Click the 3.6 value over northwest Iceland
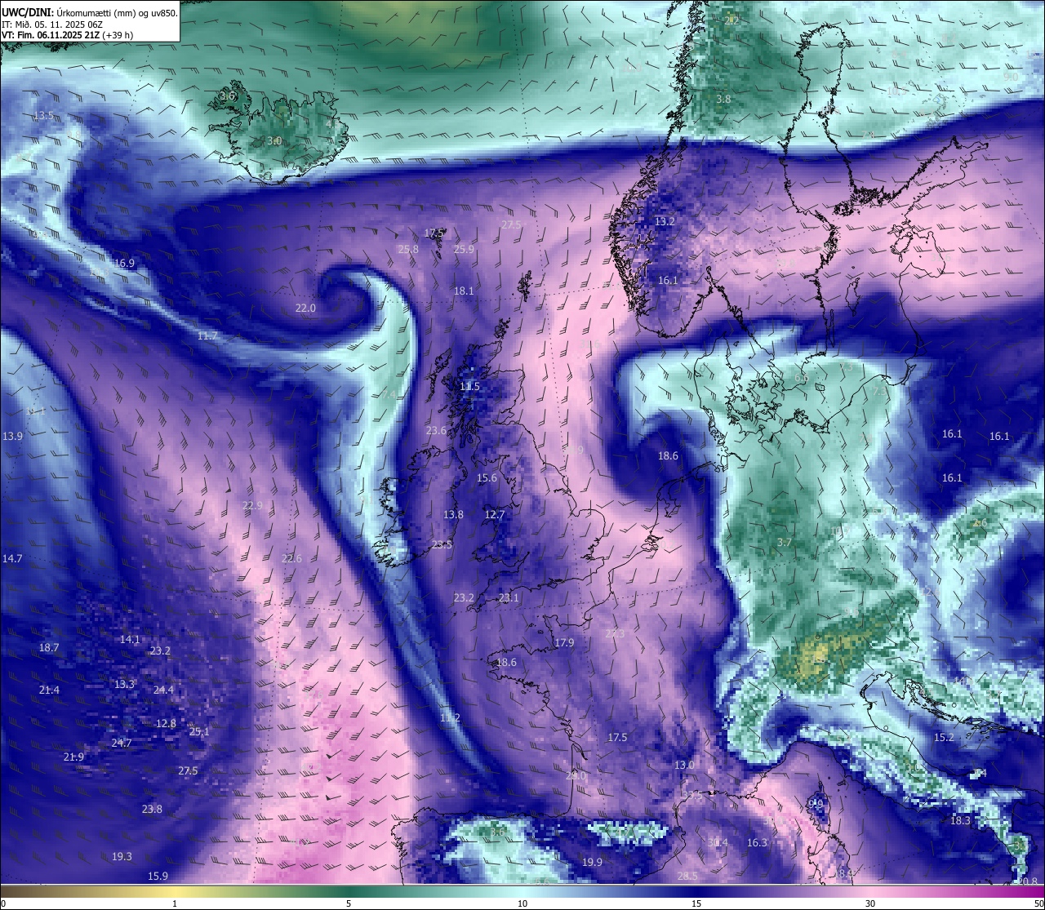The image size is (1045, 910). coord(227,96)
